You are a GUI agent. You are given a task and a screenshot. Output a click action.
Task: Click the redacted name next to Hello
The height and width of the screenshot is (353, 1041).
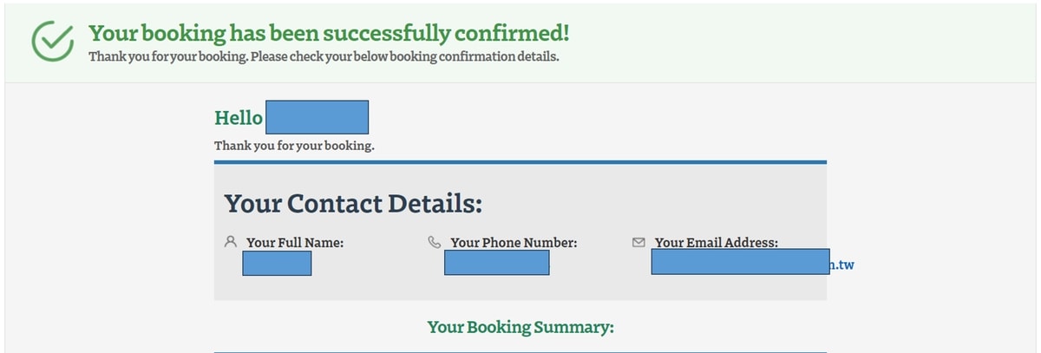click(x=317, y=117)
